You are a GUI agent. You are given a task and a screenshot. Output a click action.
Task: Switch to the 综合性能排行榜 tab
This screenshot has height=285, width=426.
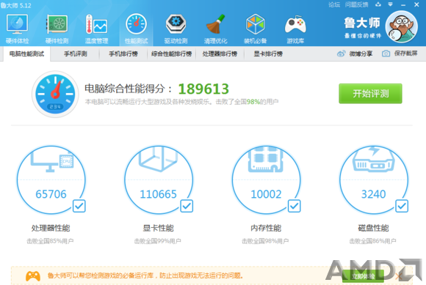(x=171, y=54)
